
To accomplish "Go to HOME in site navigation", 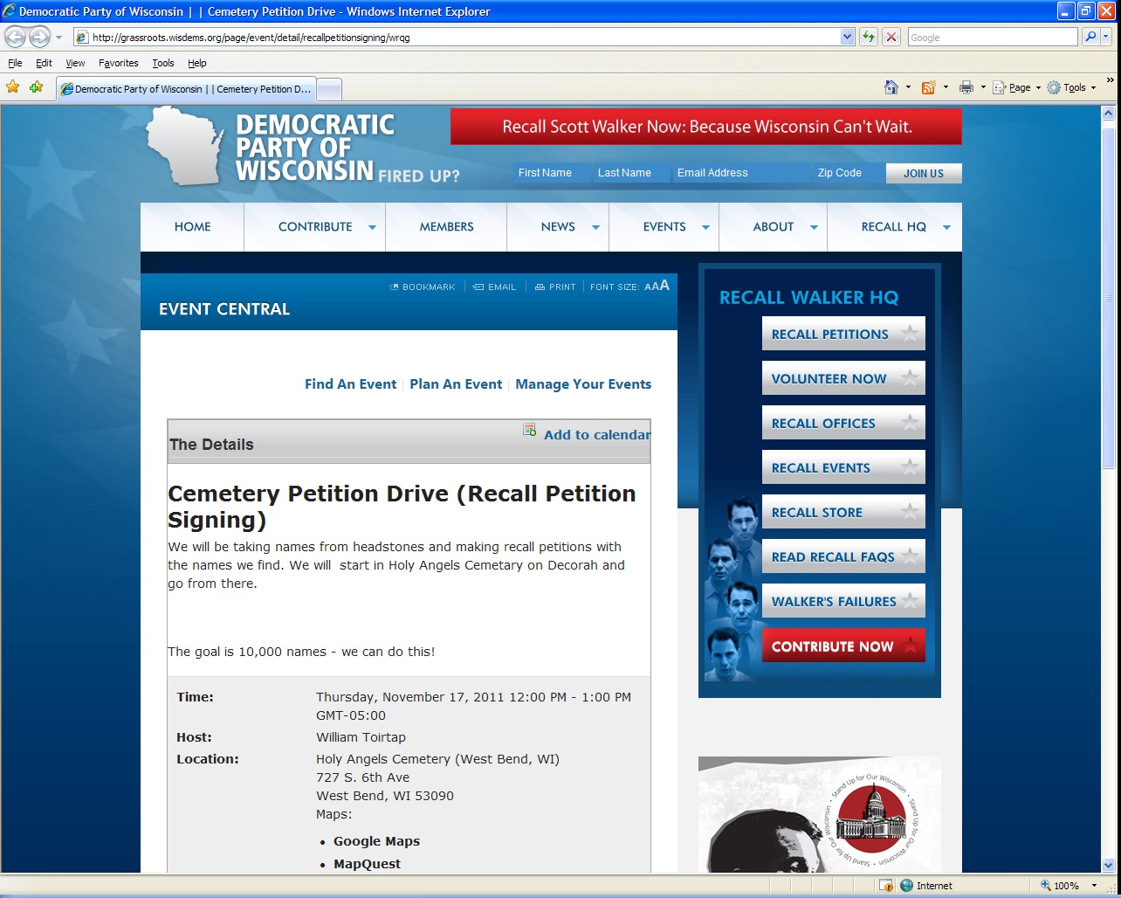I will (192, 227).
